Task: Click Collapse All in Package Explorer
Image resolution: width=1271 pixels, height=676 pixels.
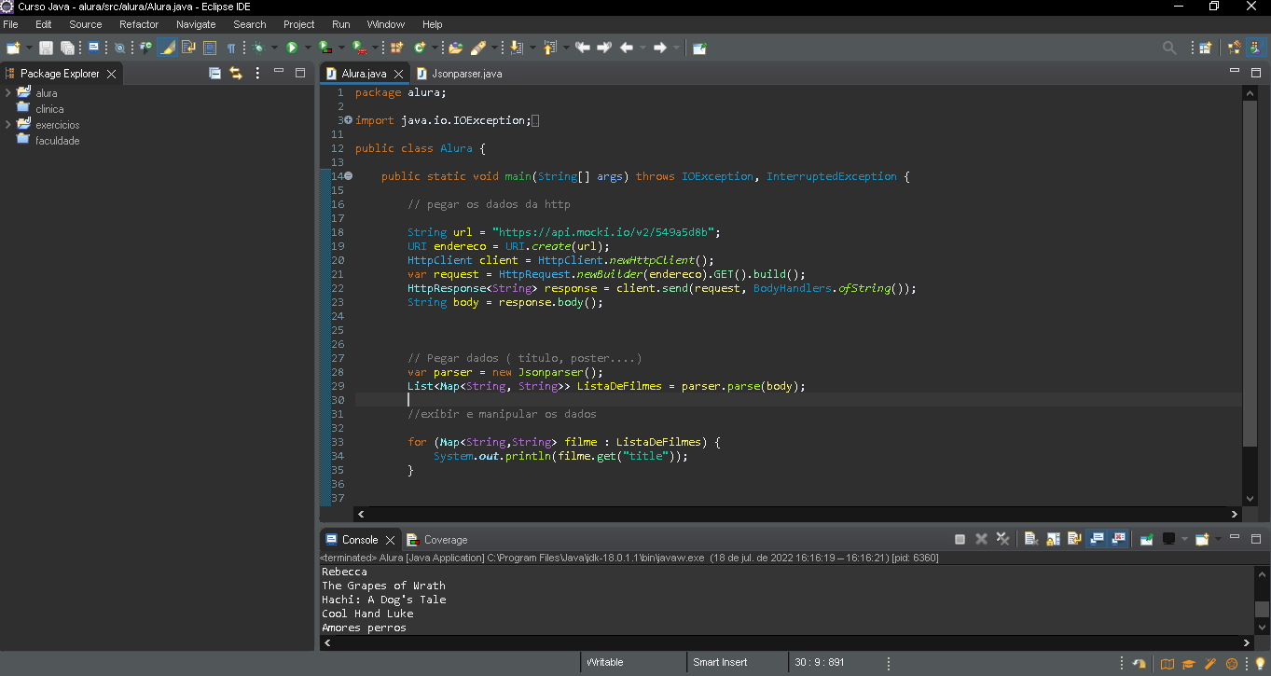Action: [214, 73]
